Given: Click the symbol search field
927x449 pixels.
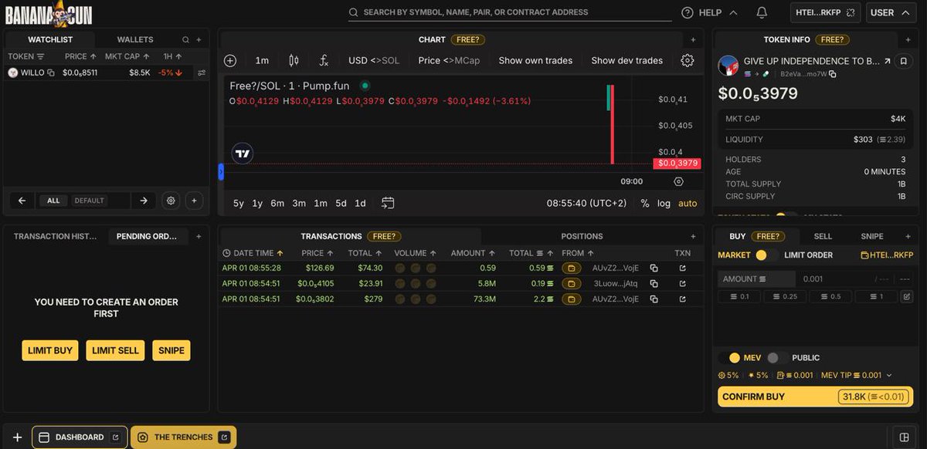Looking at the screenshot, I should (510, 12).
